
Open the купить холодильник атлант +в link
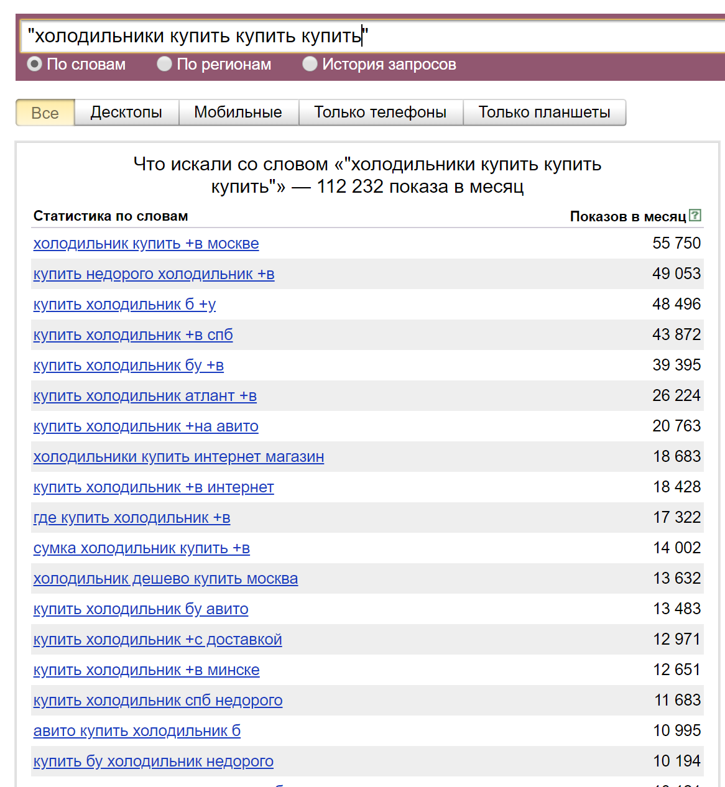click(x=145, y=396)
